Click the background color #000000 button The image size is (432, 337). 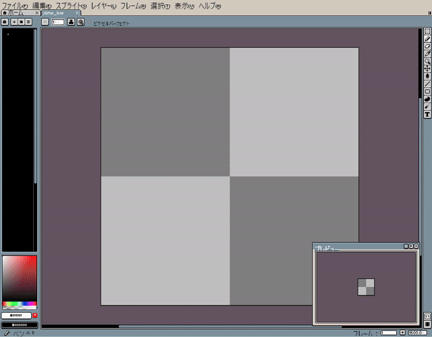pos(20,325)
